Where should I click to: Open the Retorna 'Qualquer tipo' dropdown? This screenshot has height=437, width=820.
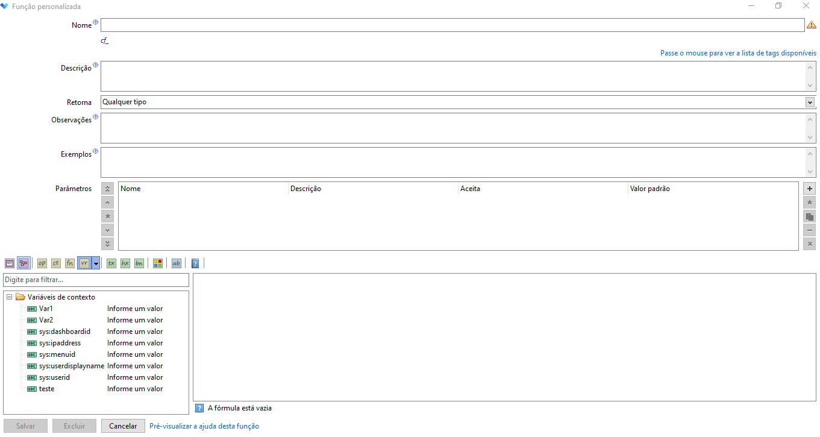(810, 102)
